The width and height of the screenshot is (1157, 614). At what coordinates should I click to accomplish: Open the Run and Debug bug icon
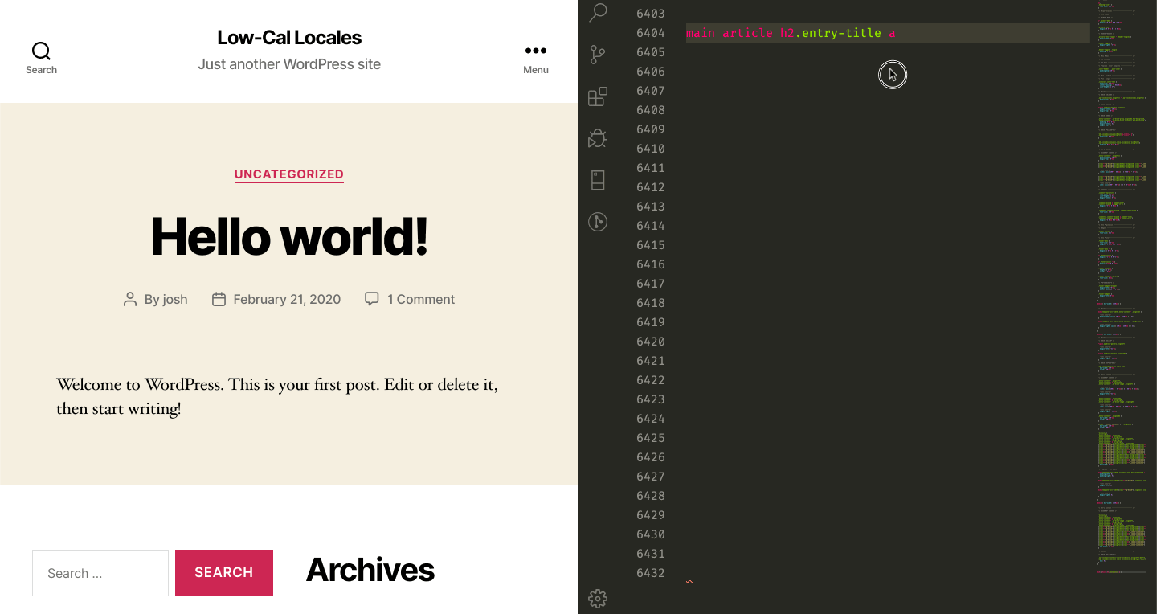point(598,138)
